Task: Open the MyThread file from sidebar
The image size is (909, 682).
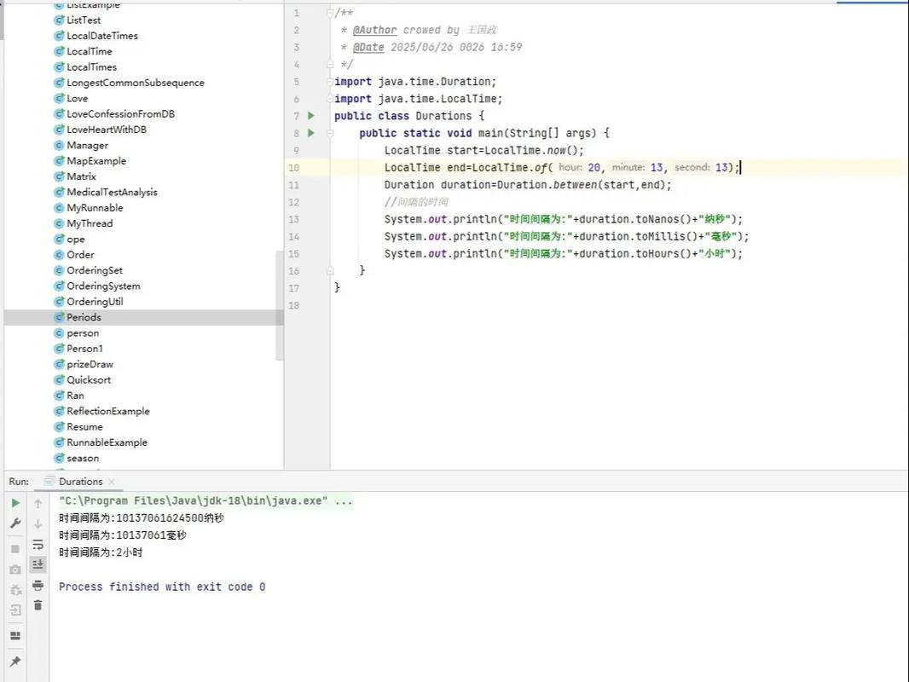Action: [x=87, y=223]
